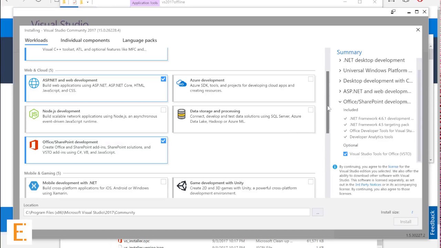Screen dimensions: 441x248
Task: Expand Universal Windows Platform summary
Action: point(340,71)
